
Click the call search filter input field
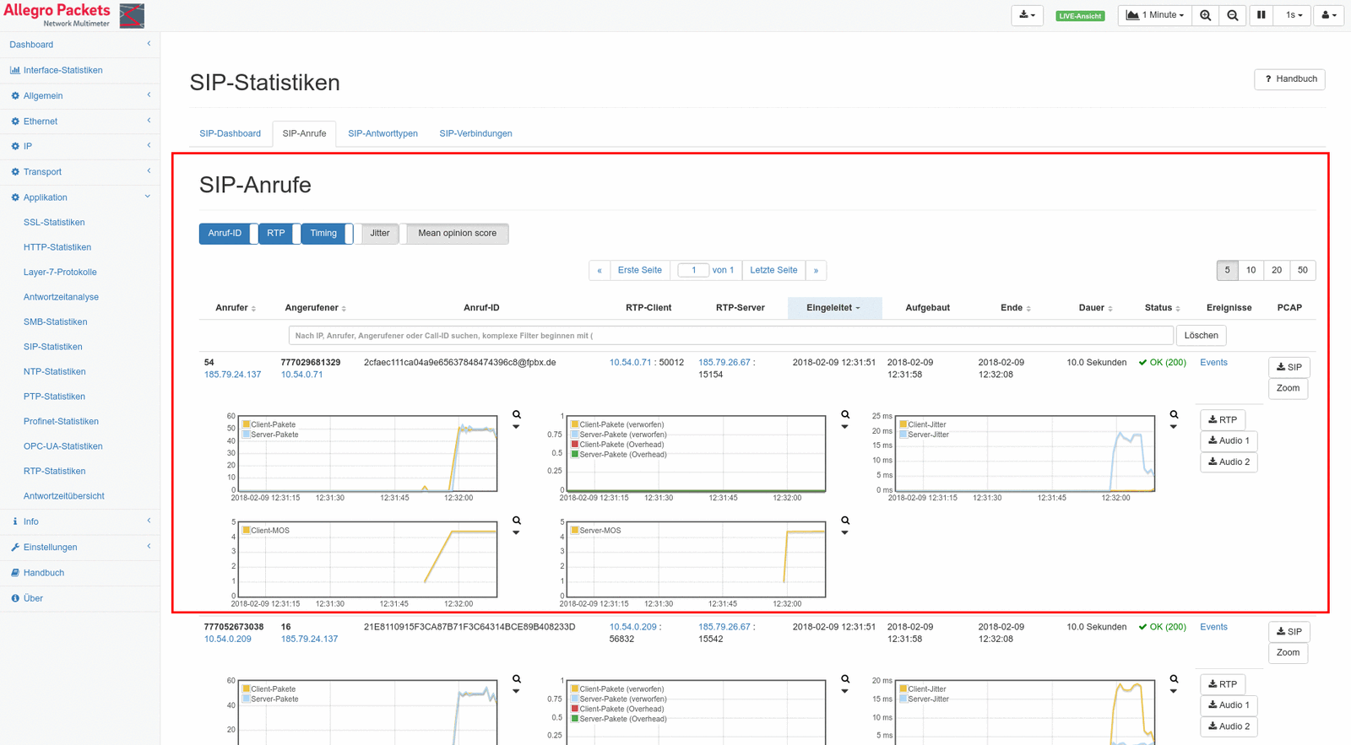point(730,336)
